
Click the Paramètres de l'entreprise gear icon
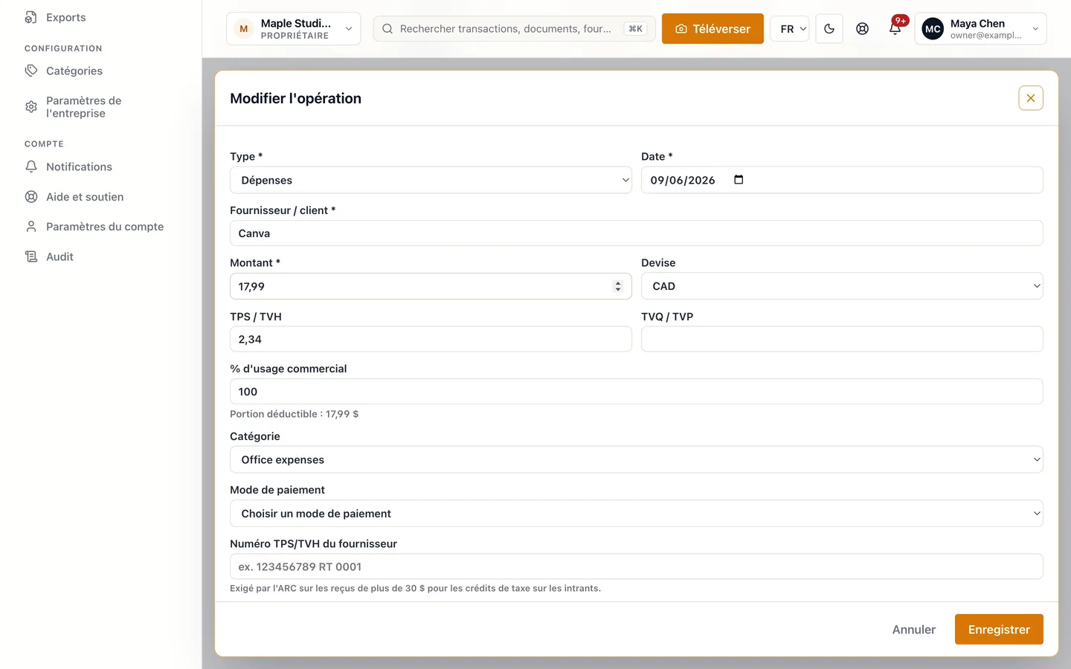click(31, 107)
